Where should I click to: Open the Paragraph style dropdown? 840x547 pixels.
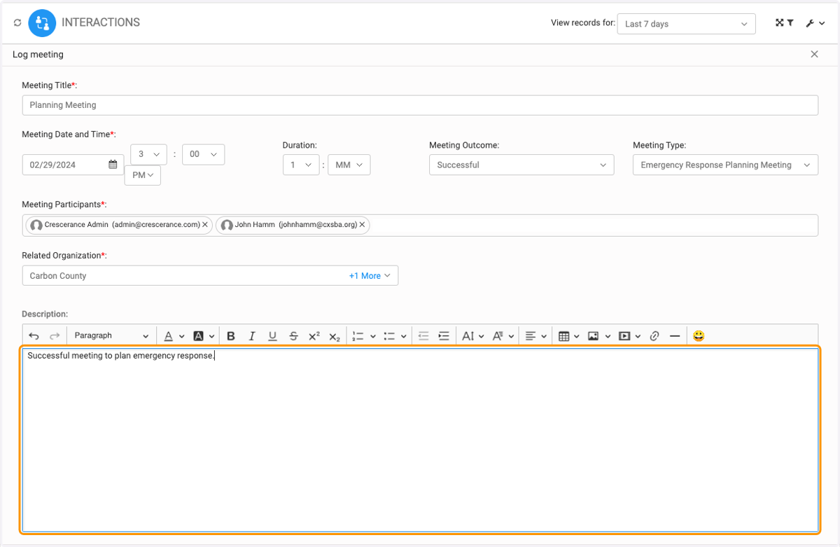click(111, 336)
